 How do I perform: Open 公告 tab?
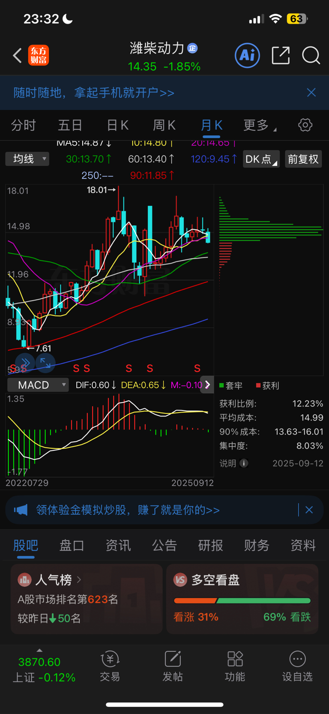(x=164, y=545)
